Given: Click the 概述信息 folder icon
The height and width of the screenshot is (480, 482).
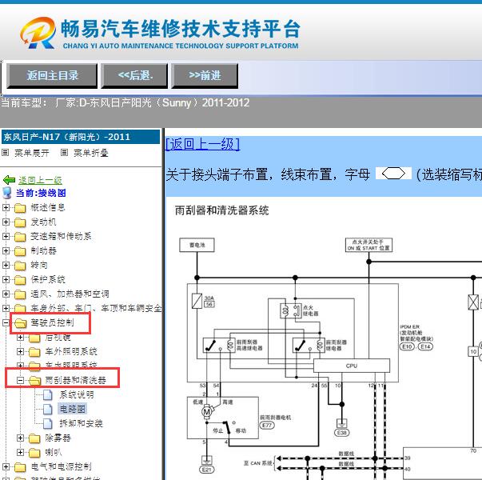Looking at the screenshot, I should pyautogui.click(x=20, y=208).
